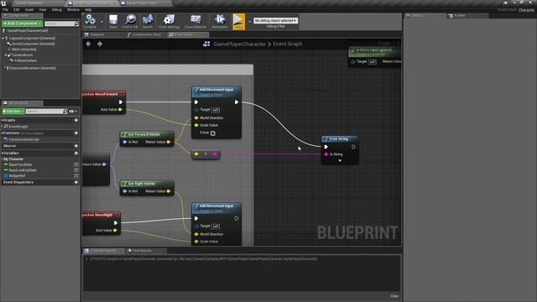Click the yellow Play button
Viewport: 537px width, 302px height.
[238, 22]
